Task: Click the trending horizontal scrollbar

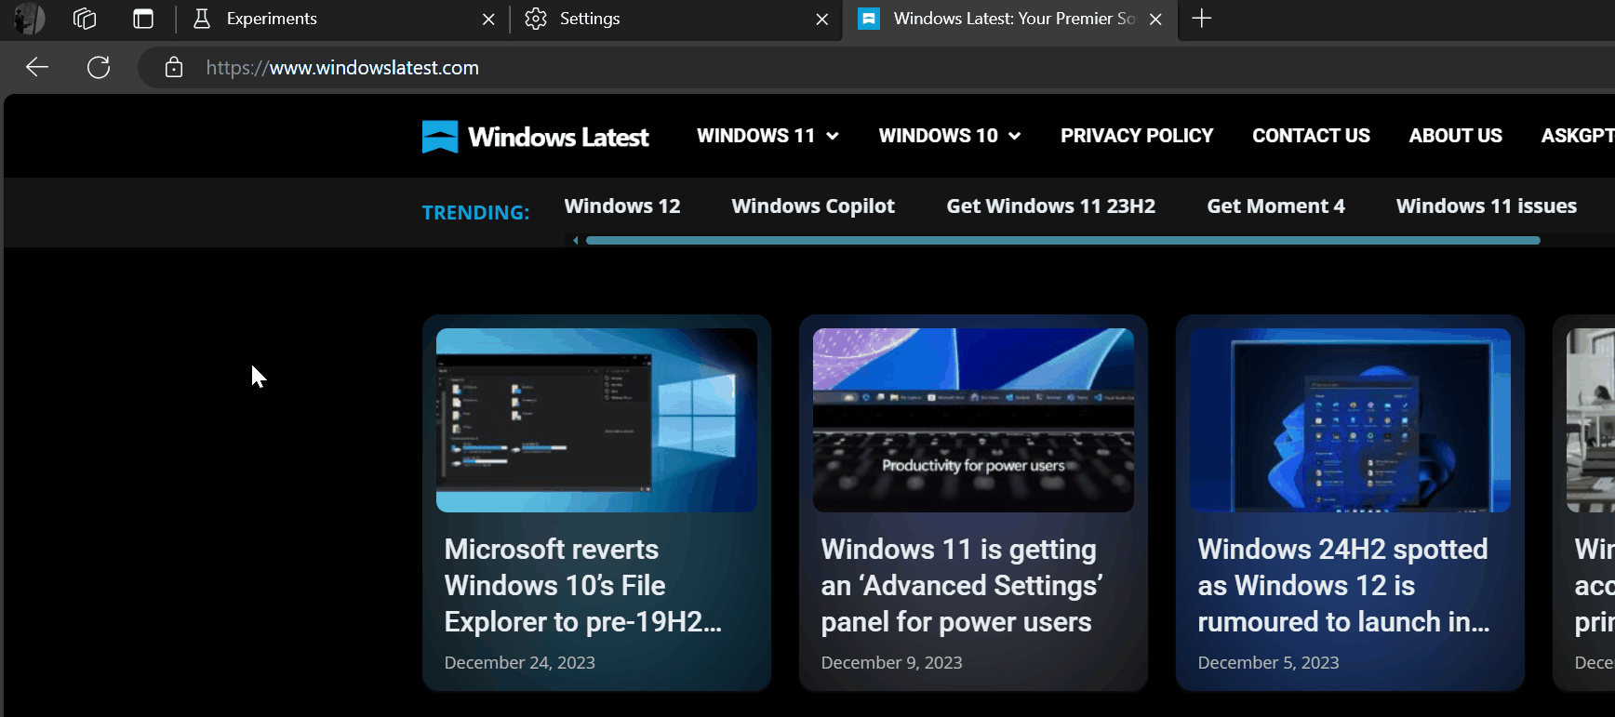Action: coord(1062,241)
